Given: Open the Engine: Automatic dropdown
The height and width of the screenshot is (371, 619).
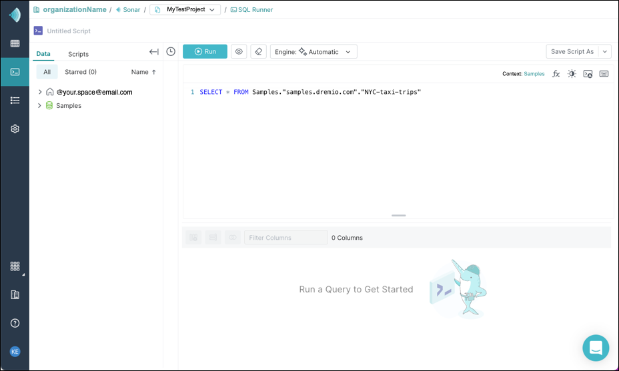Looking at the screenshot, I should point(314,52).
